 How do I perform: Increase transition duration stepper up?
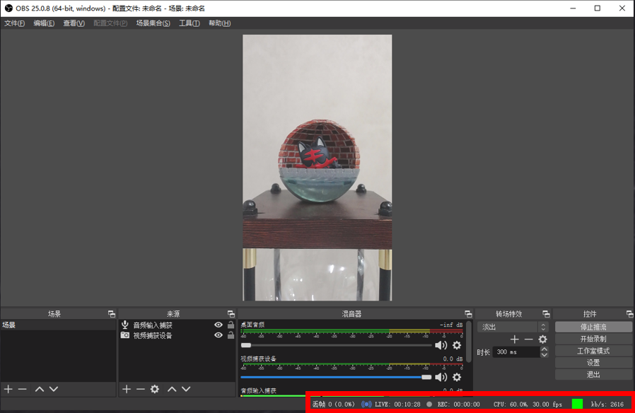tap(544, 349)
